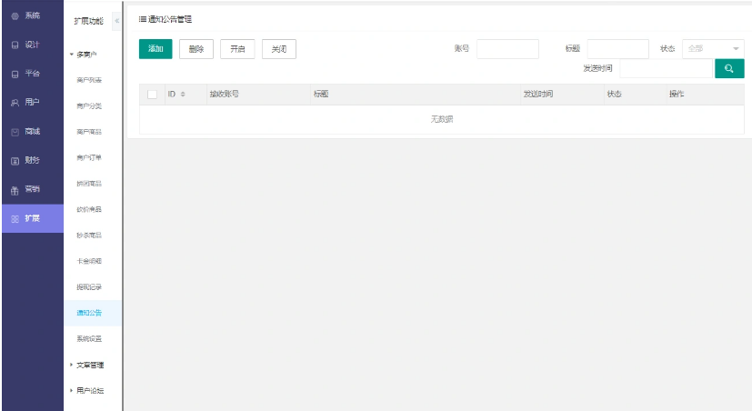Go to 商户订单 submenu item
Image resolution: width=752 pixels, height=411 pixels.
tap(89, 158)
